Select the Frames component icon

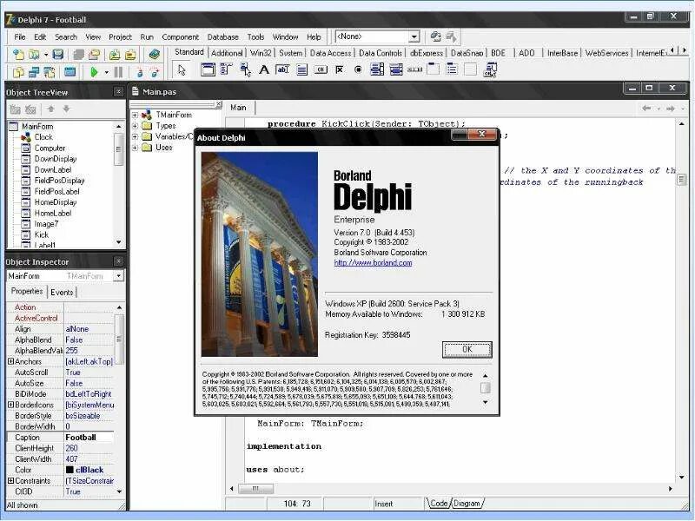click(208, 69)
